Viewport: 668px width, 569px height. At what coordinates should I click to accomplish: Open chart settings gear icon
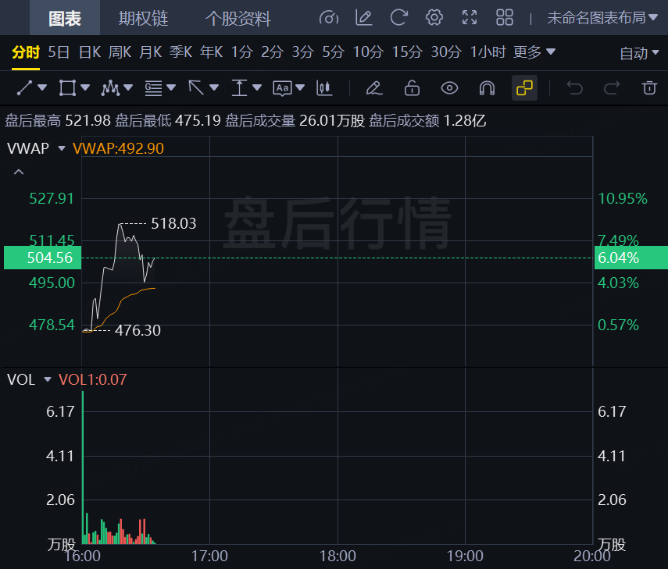pyautogui.click(x=434, y=17)
